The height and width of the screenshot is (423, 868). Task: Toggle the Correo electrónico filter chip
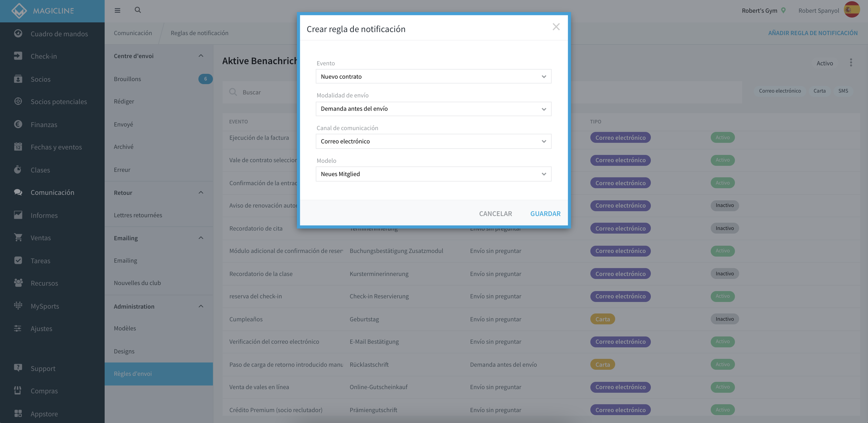780,91
